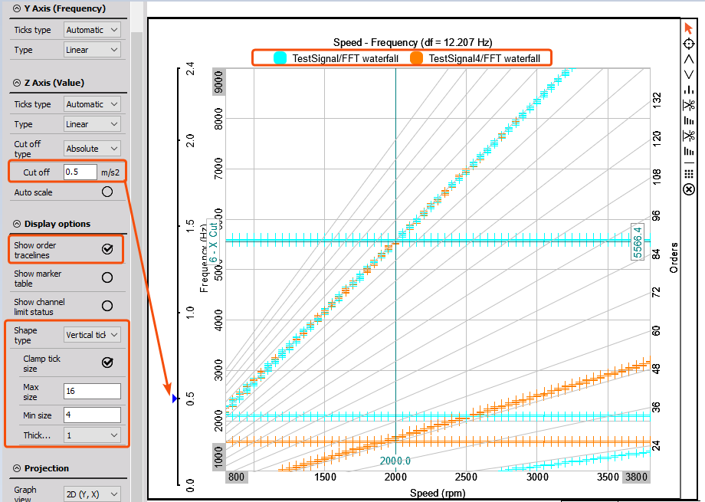Screen dimensions: 705x502
Task: Click the frequency axis minimum value 1000
Action: tap(218, 457)
